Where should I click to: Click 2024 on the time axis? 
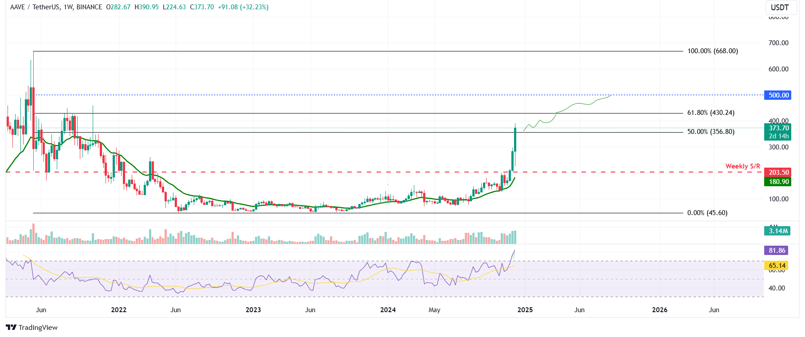[388, 310]
